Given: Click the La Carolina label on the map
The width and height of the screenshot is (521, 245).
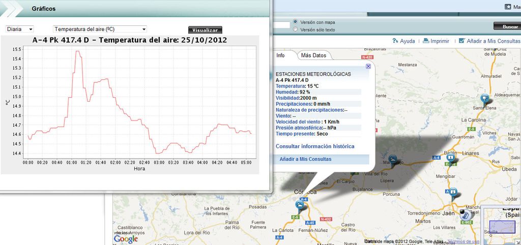Looking at the screenshot, I should tap(474, 120).
